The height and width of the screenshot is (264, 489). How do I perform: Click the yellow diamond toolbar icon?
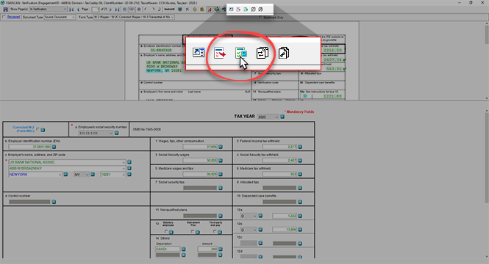[195, 10]
